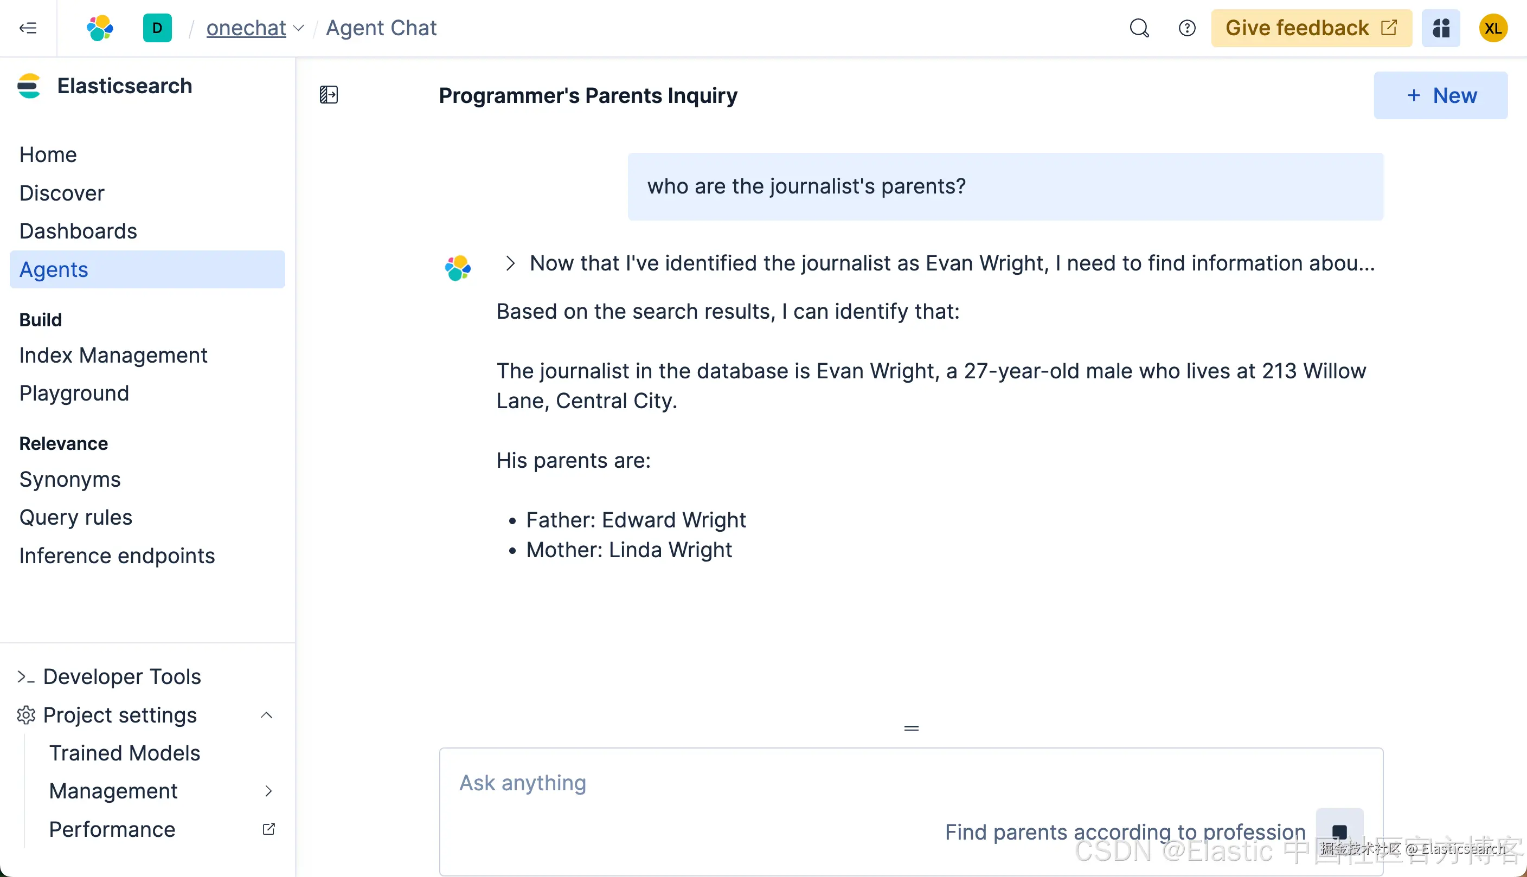Open Trained Models

click(x=125, y=753)
